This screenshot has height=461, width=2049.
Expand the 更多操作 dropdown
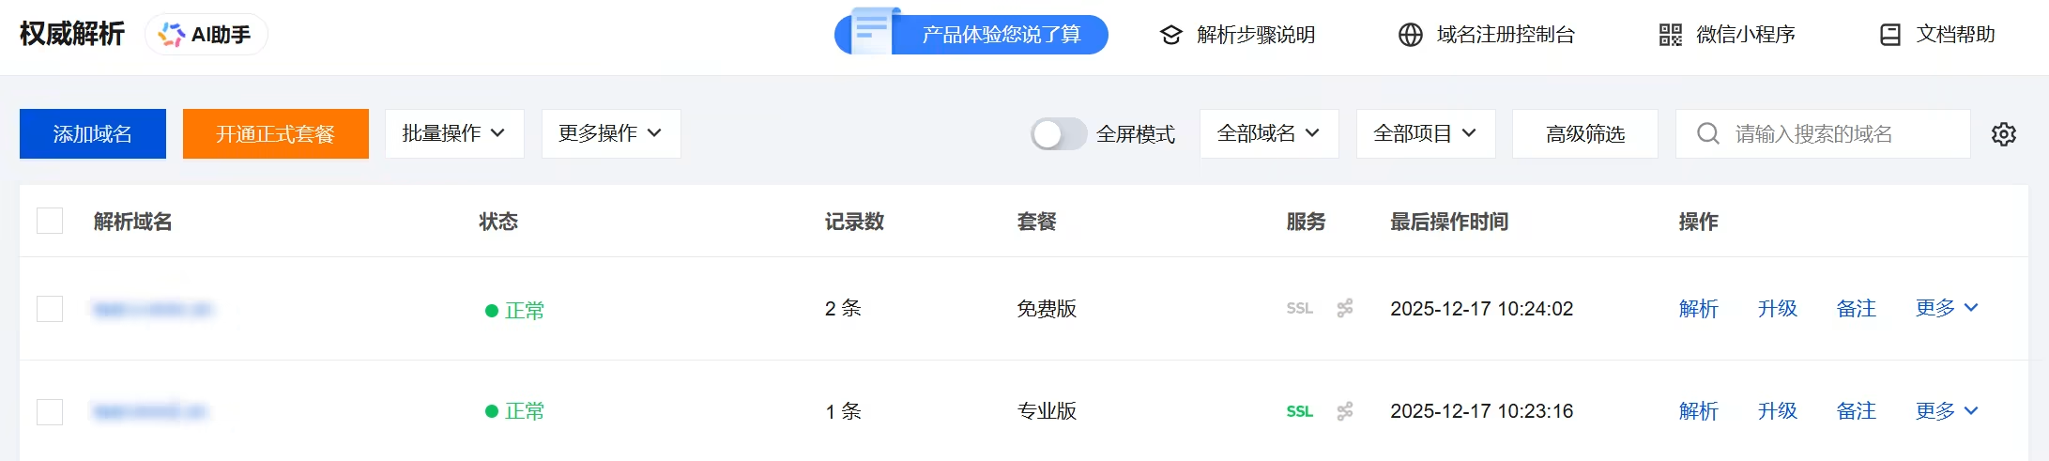point(611,133)
